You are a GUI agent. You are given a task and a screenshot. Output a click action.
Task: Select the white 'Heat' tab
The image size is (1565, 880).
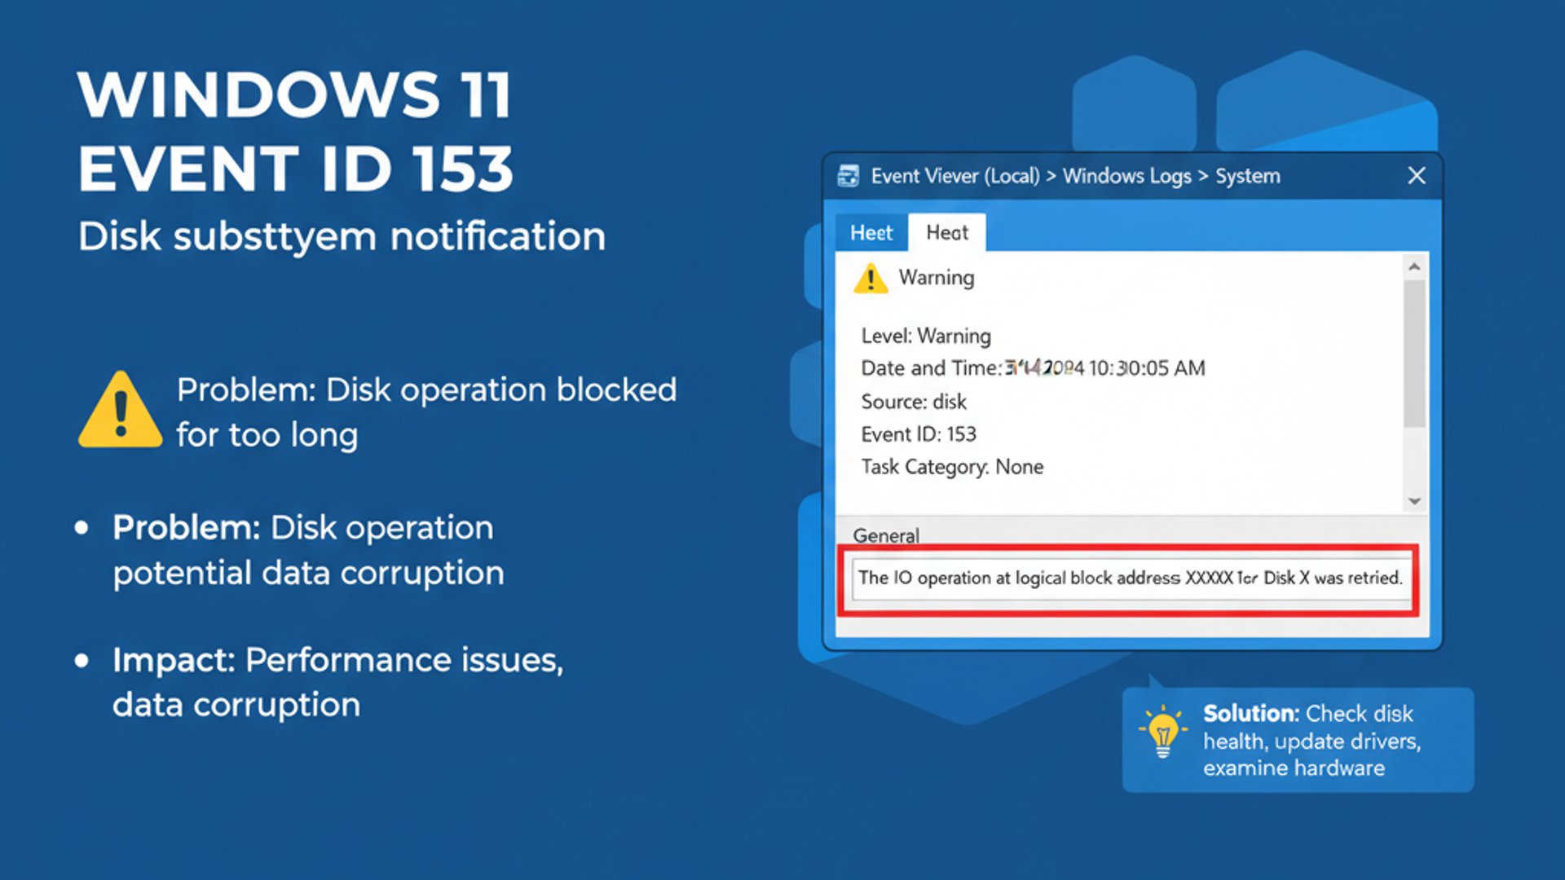pyautogui.click(x=947, y=233)
